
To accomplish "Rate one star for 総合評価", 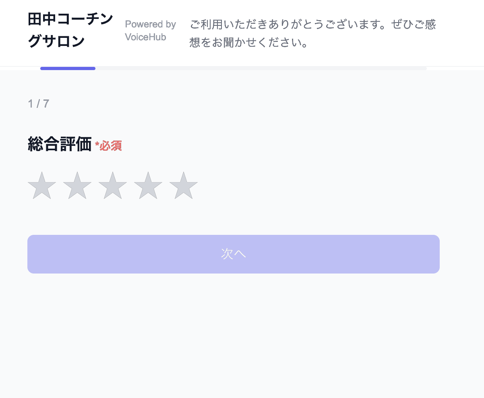I will [x=42, y=186].
